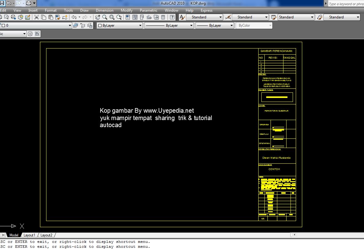Open the Tools menu
364x249 pixels.
68,10
